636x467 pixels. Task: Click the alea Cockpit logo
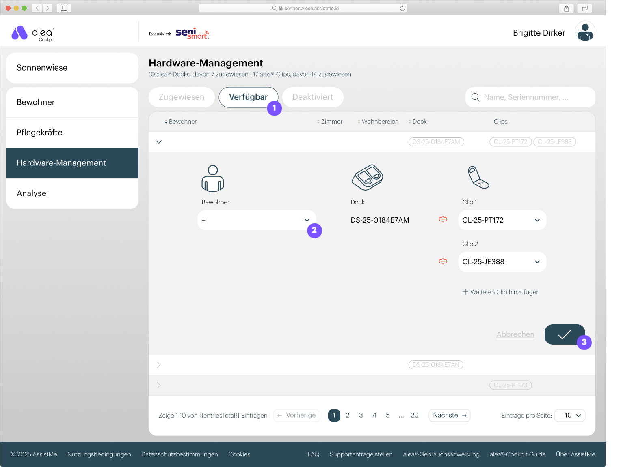tap(33, 33)
